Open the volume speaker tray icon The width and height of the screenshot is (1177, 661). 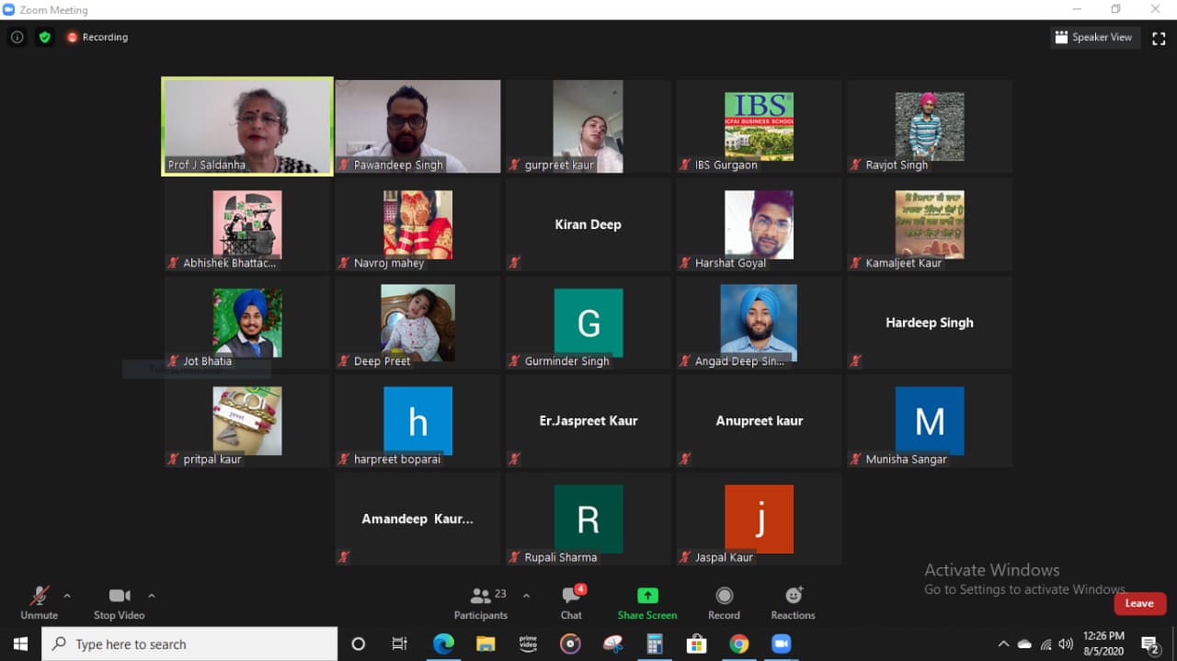click(x=1066, y=644)
